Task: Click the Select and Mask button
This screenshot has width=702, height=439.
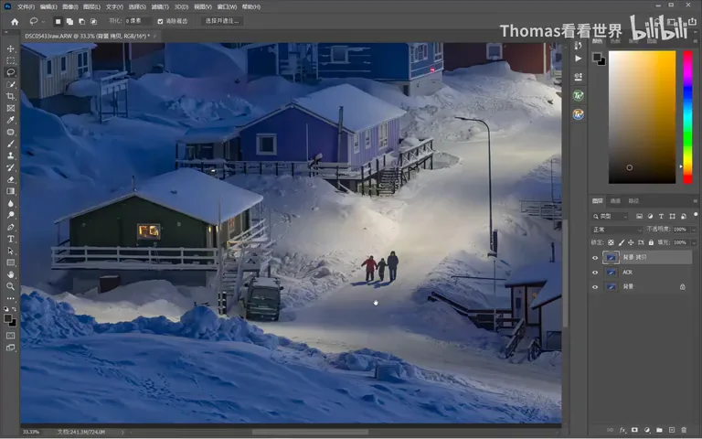Action: (x=222, y=21)
